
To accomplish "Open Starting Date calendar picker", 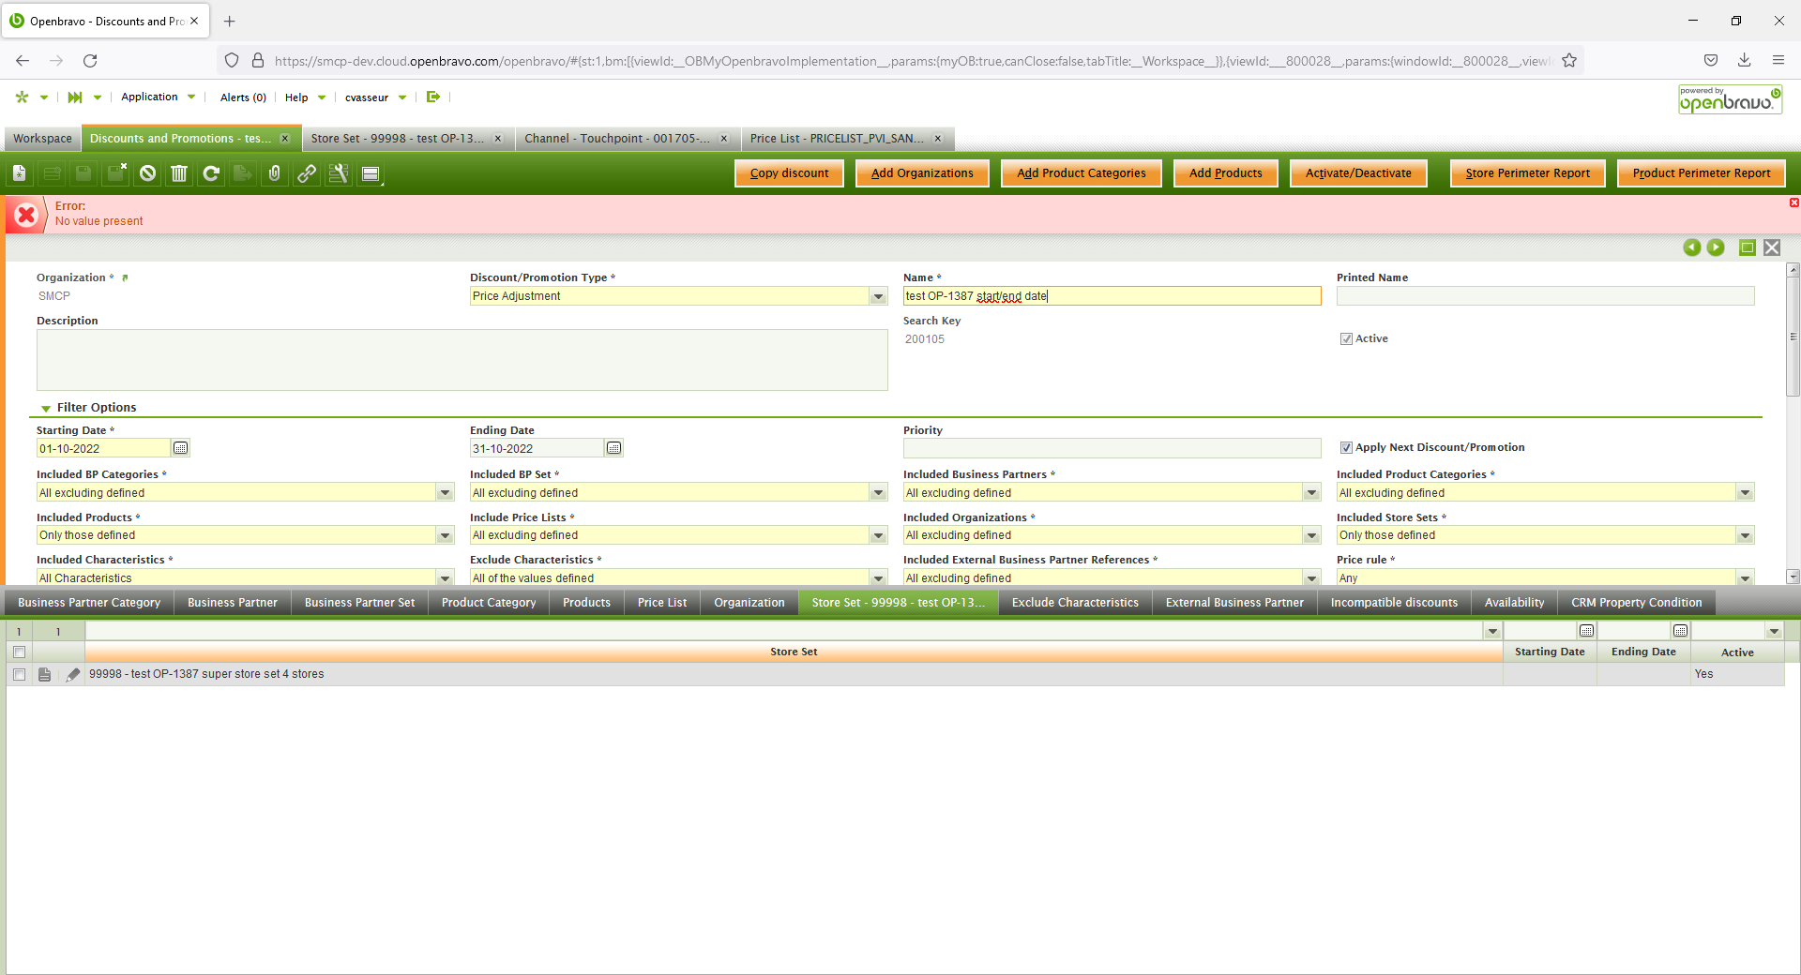I will click(181, 448).
